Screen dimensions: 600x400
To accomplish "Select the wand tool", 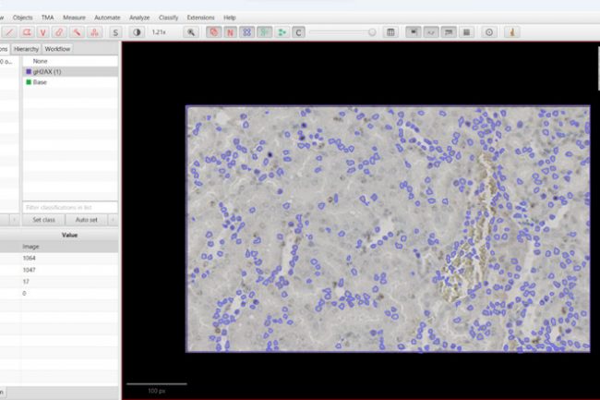I will pyautogui.click(x=78, y=32).
